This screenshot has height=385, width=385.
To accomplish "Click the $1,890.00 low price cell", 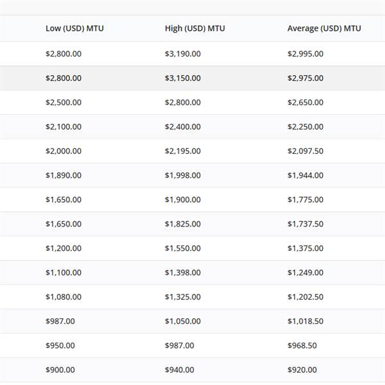I will click(64, 175).
